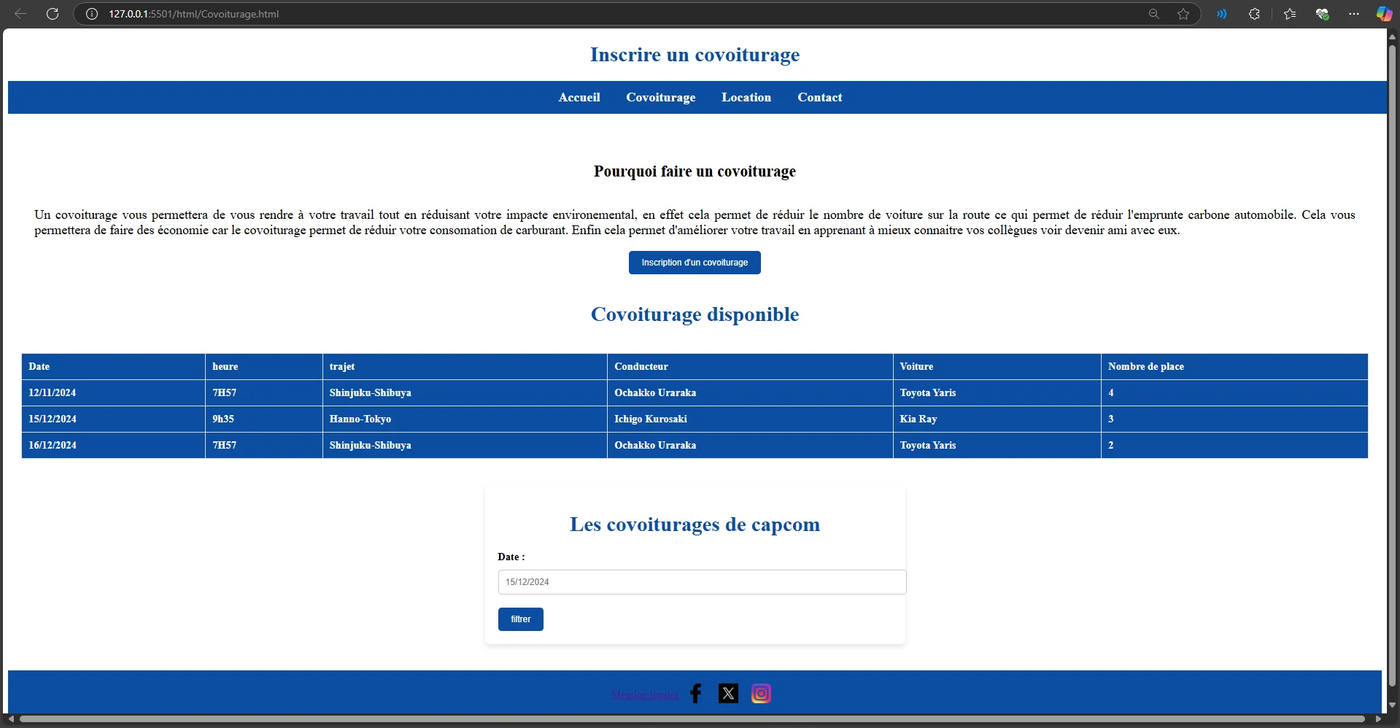Image resolution: width=1400 pixels, height=728 pixels.
Task: Click the Copilot icon in the browser toolbar
Action: click(1382, 14)
